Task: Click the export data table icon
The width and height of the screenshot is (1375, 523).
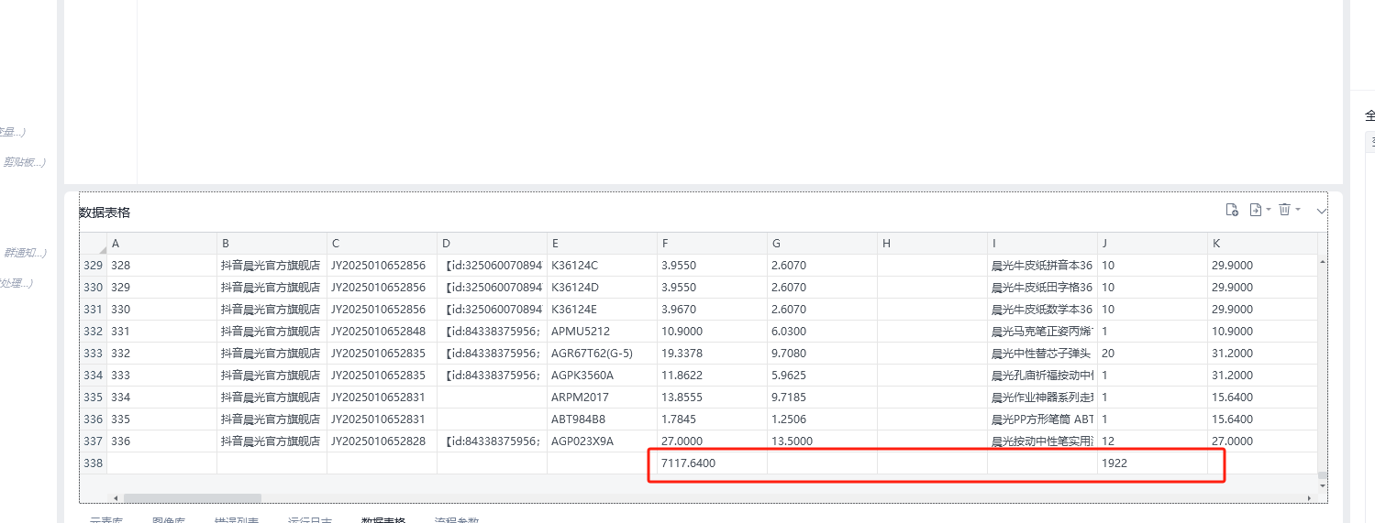Action: coord(1256,210)
